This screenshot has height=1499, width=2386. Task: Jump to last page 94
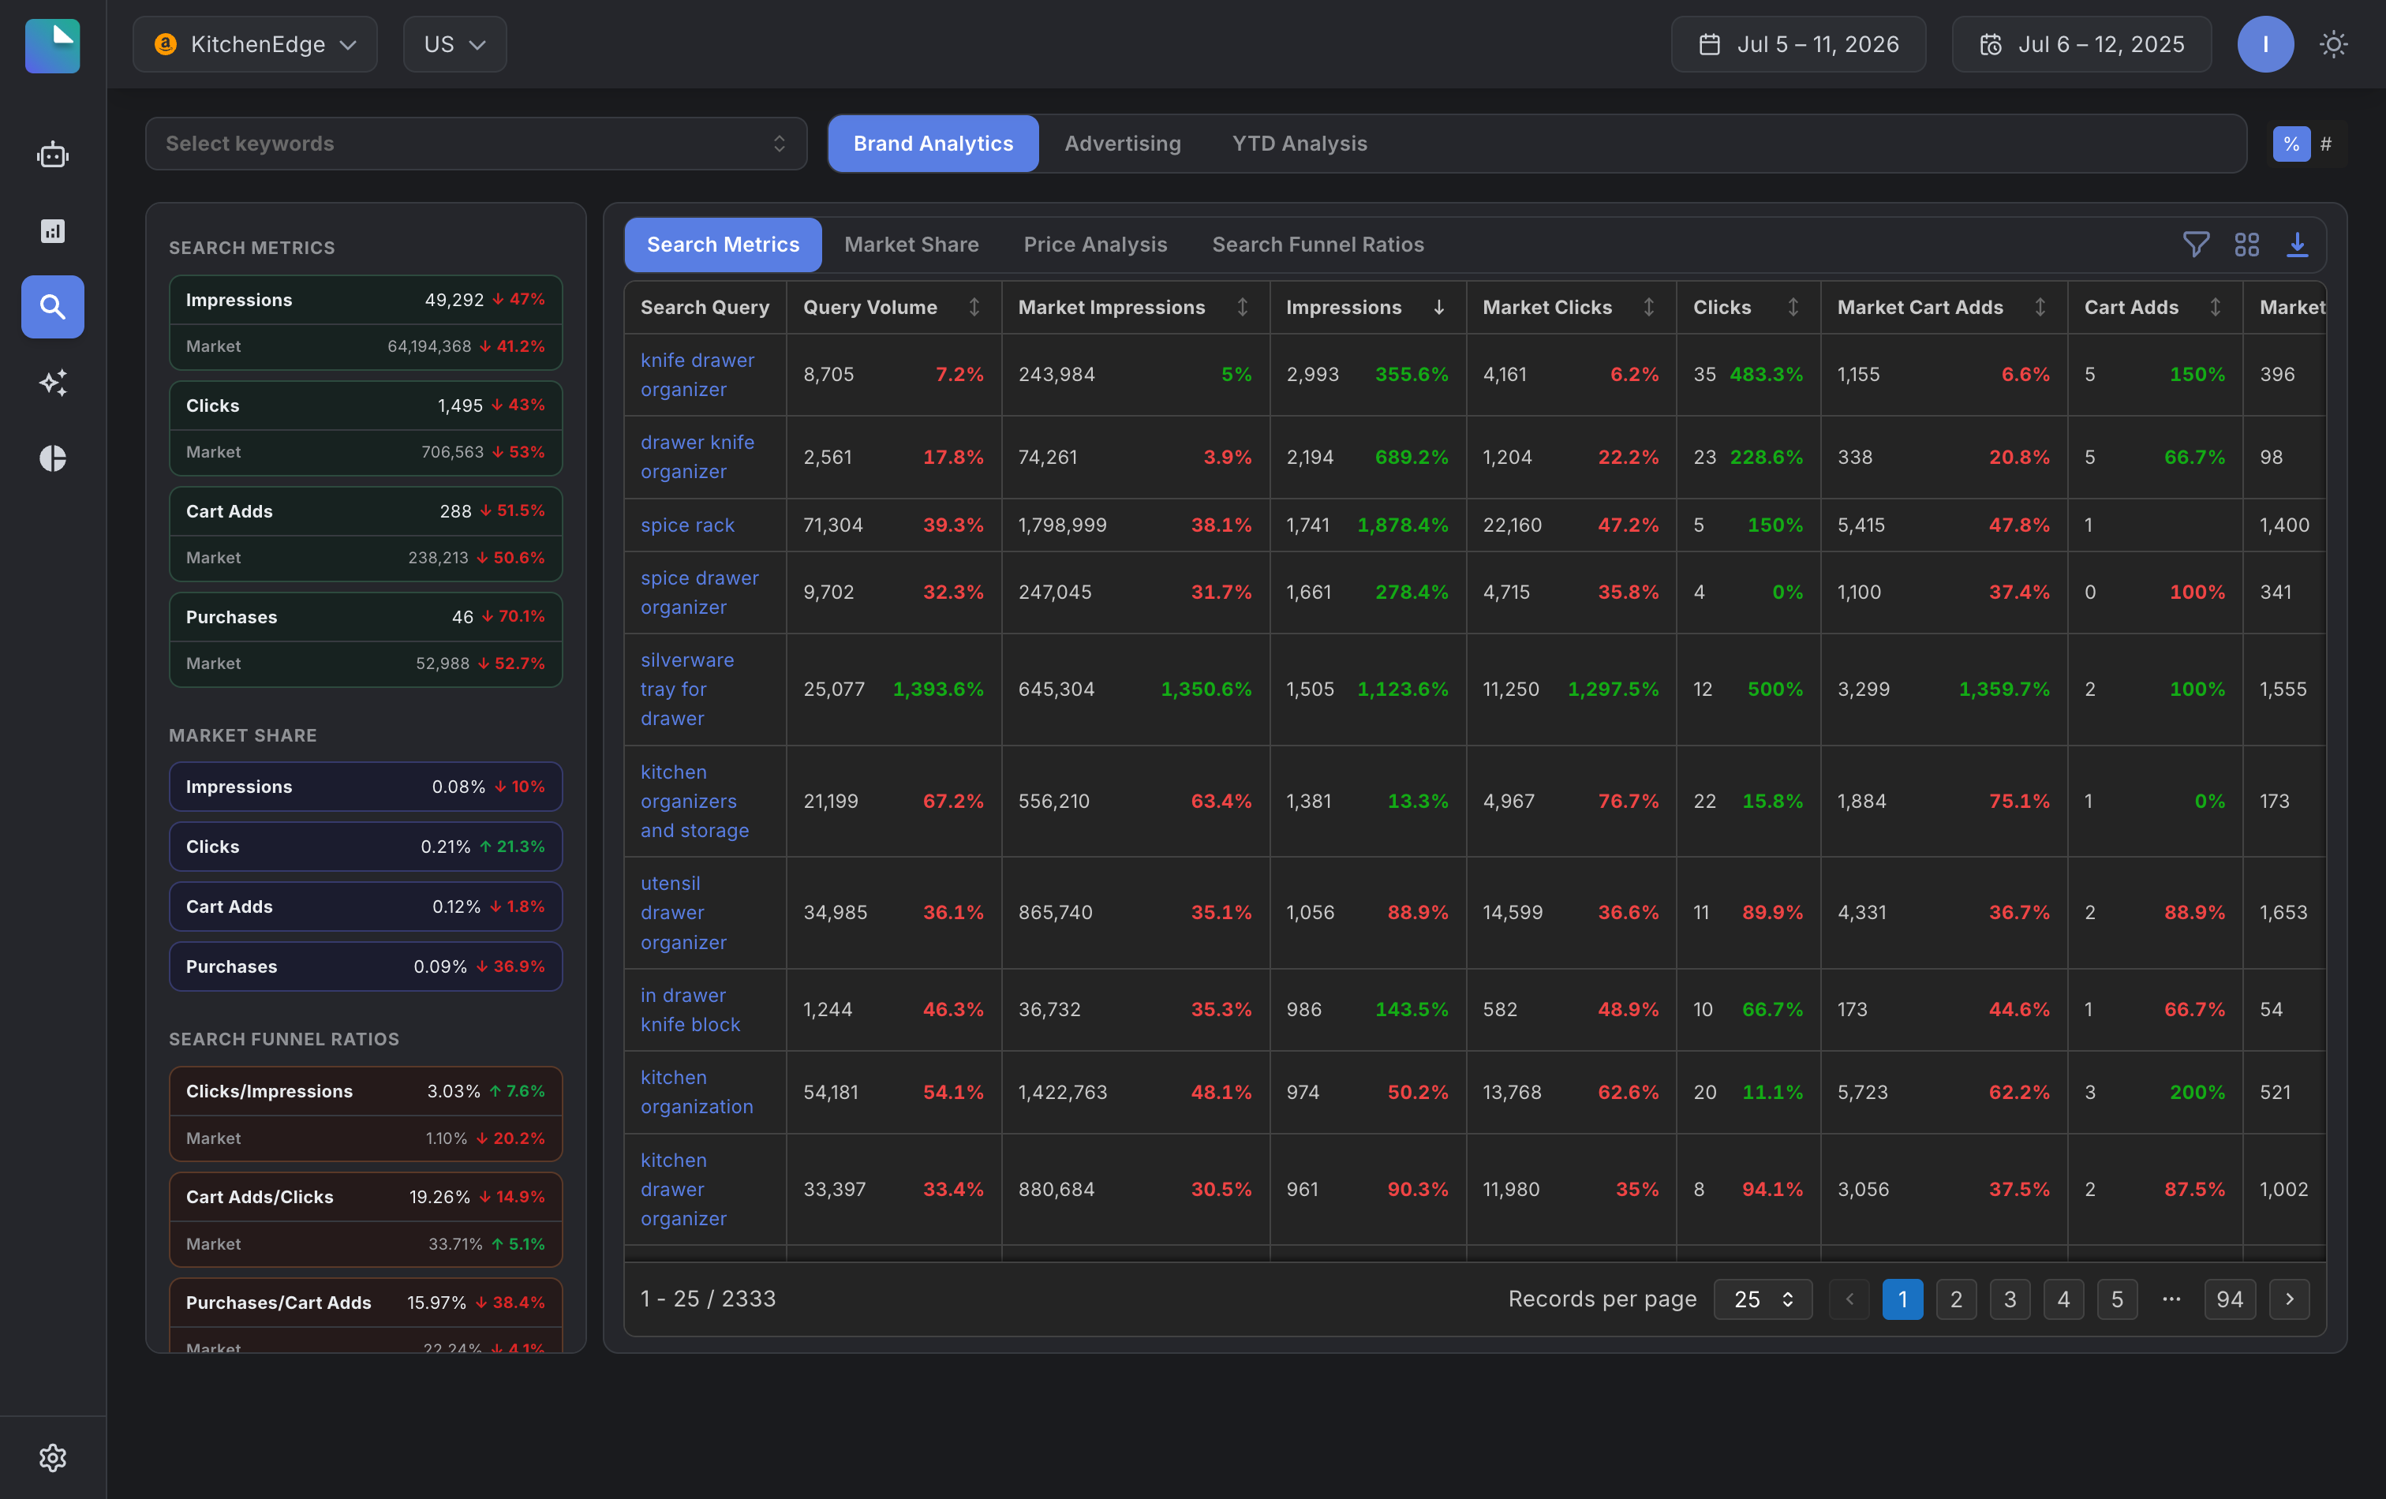click(2230, 1299)
